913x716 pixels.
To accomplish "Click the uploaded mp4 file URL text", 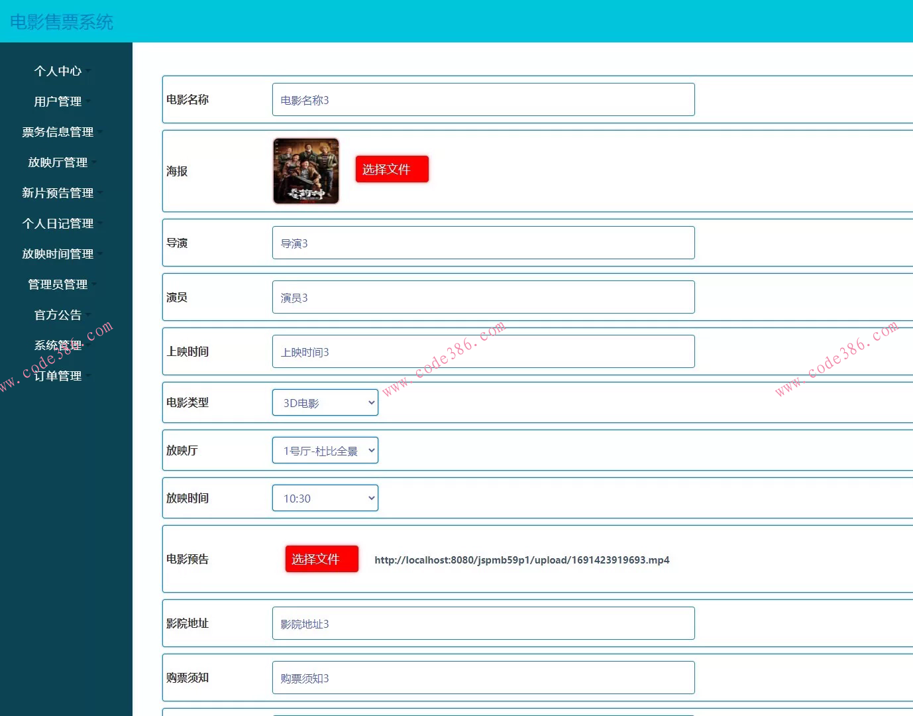I will [522, 560].
